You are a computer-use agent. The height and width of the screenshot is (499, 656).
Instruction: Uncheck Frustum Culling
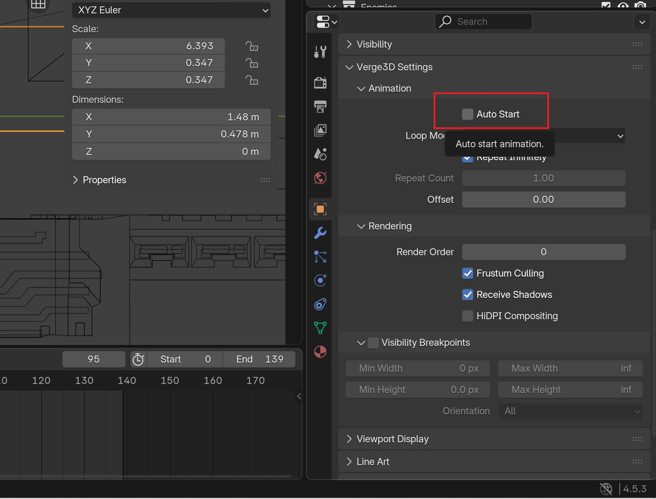pos(467,273)
